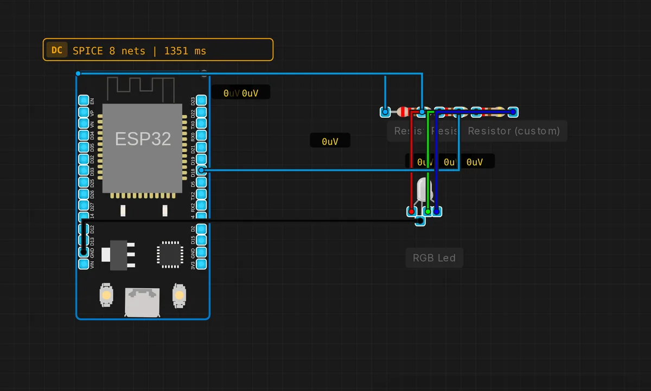
Task: Select the ESP32 D33 pin
Action: tap(84, 171)
